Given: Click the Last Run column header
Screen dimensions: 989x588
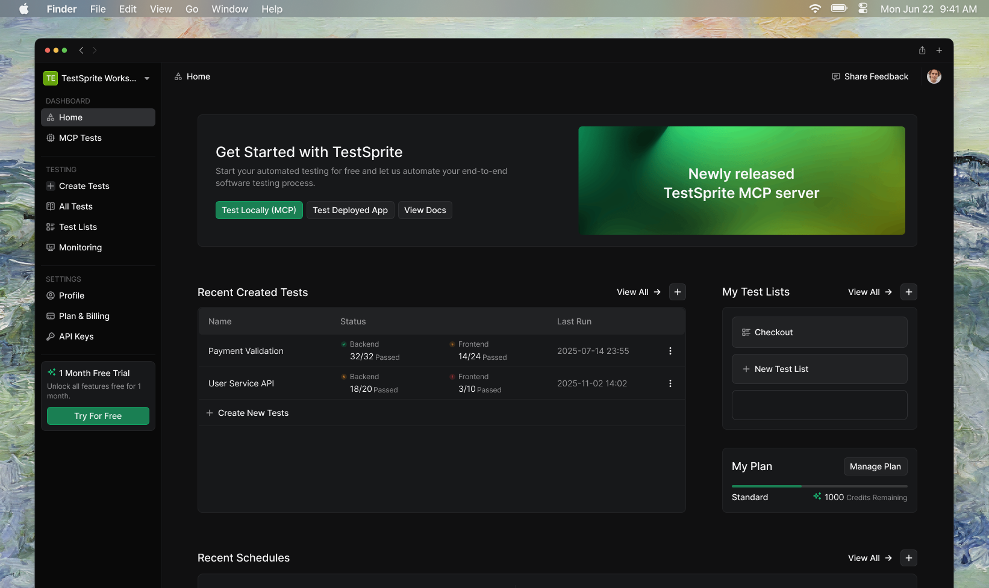Looking at the screenshot, I should [574, 321].
